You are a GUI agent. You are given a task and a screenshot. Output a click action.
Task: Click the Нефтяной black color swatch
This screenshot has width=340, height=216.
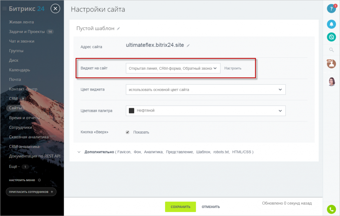[x=131, y=110]
